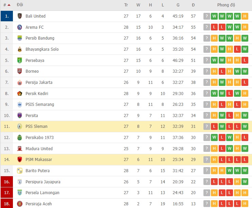This screenshot has height=208, width=252.
Task: Click the Persib Bandung team logo
Action: (19, 38)
